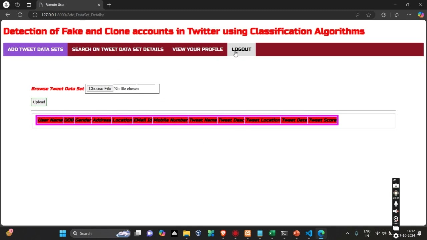Reload the page with the refresh icon
Viewport: 427px width, 240px height.
tap(20, 15)
